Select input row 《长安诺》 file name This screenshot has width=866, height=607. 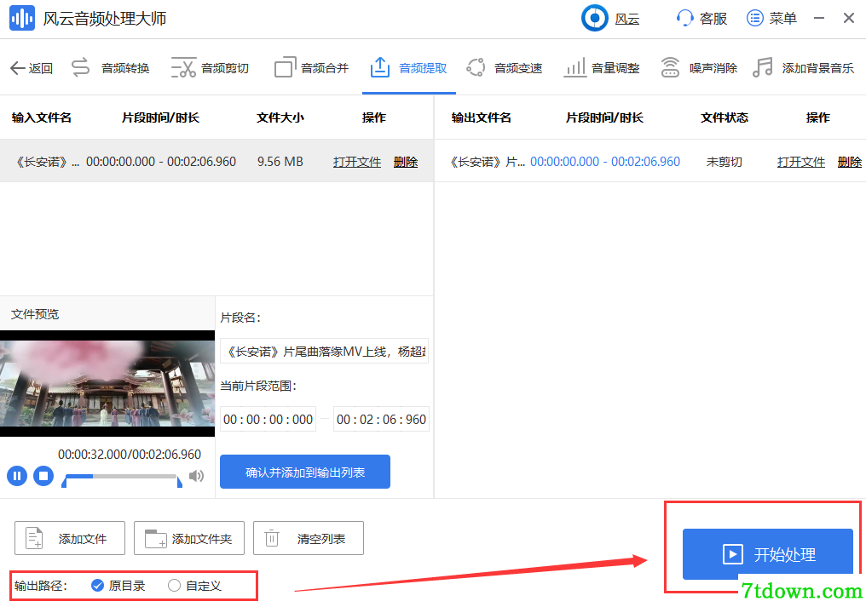point(46,162)
